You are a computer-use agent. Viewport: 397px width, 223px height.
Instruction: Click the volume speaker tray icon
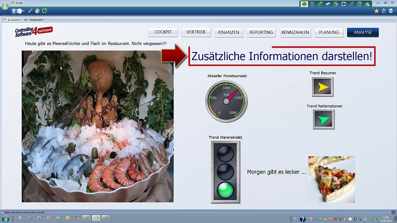345,219
